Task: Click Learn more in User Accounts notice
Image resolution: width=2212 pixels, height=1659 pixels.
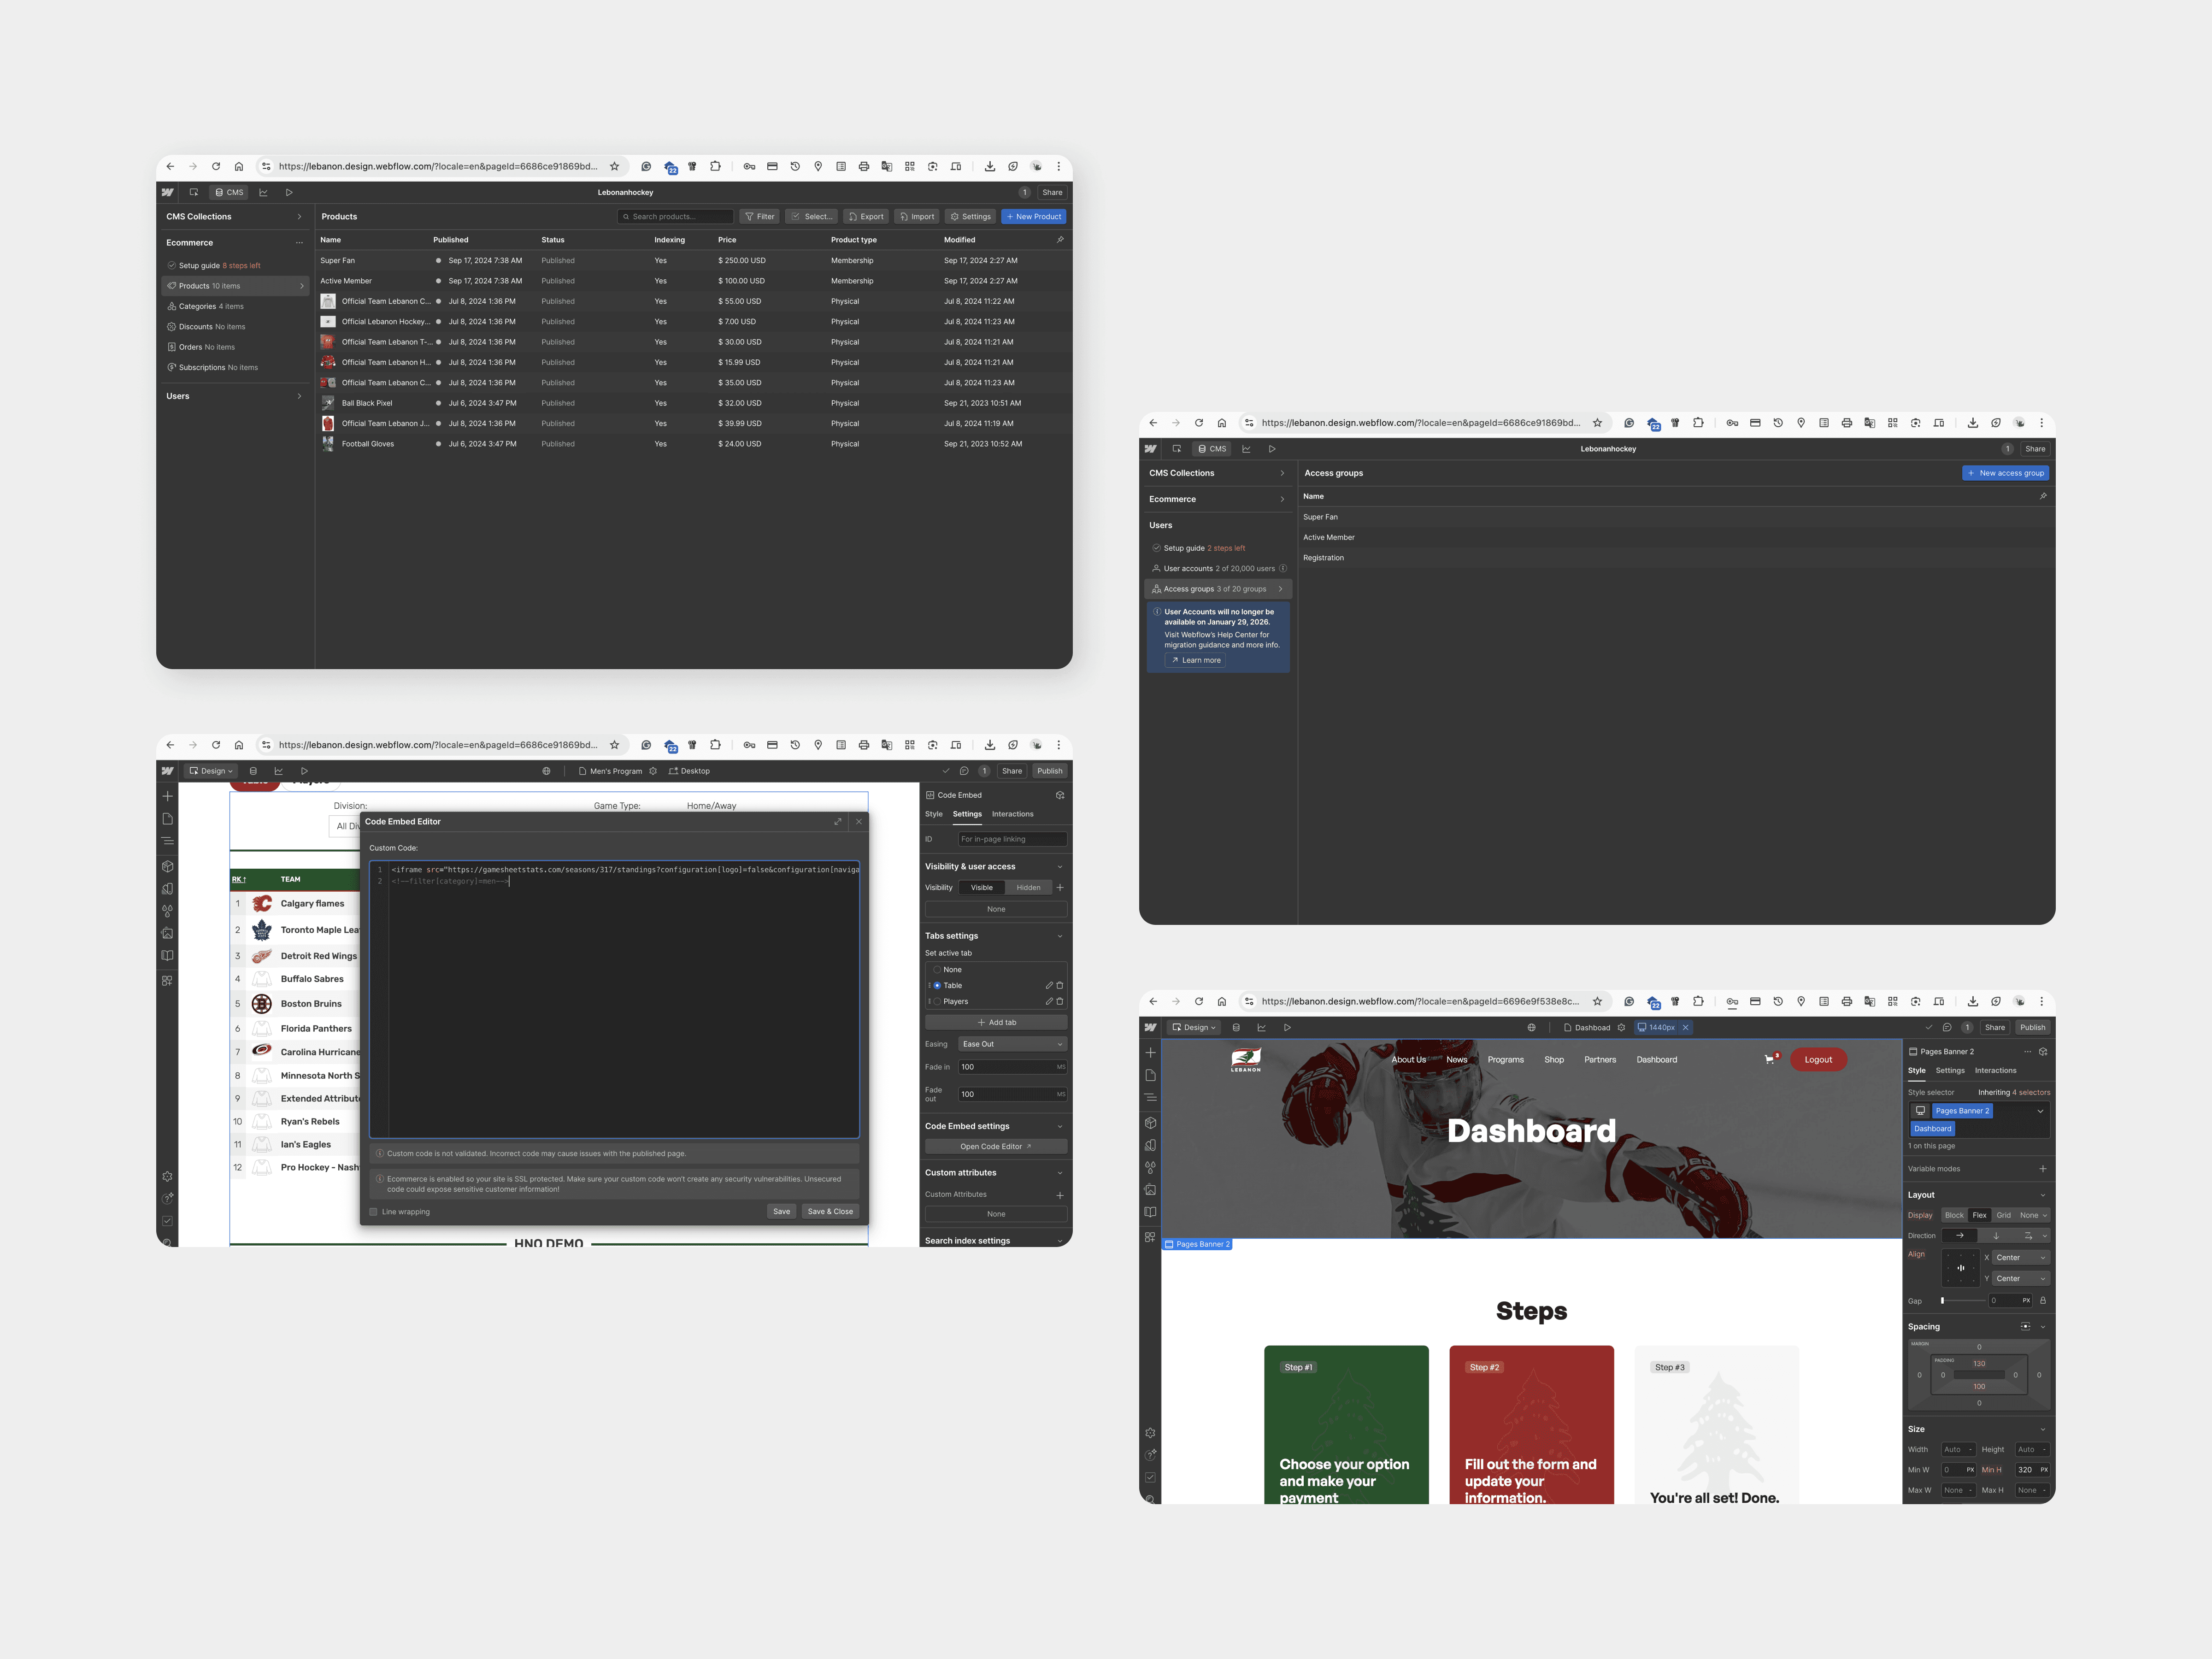Action: pyautogui.click(x=1196, y=660)
